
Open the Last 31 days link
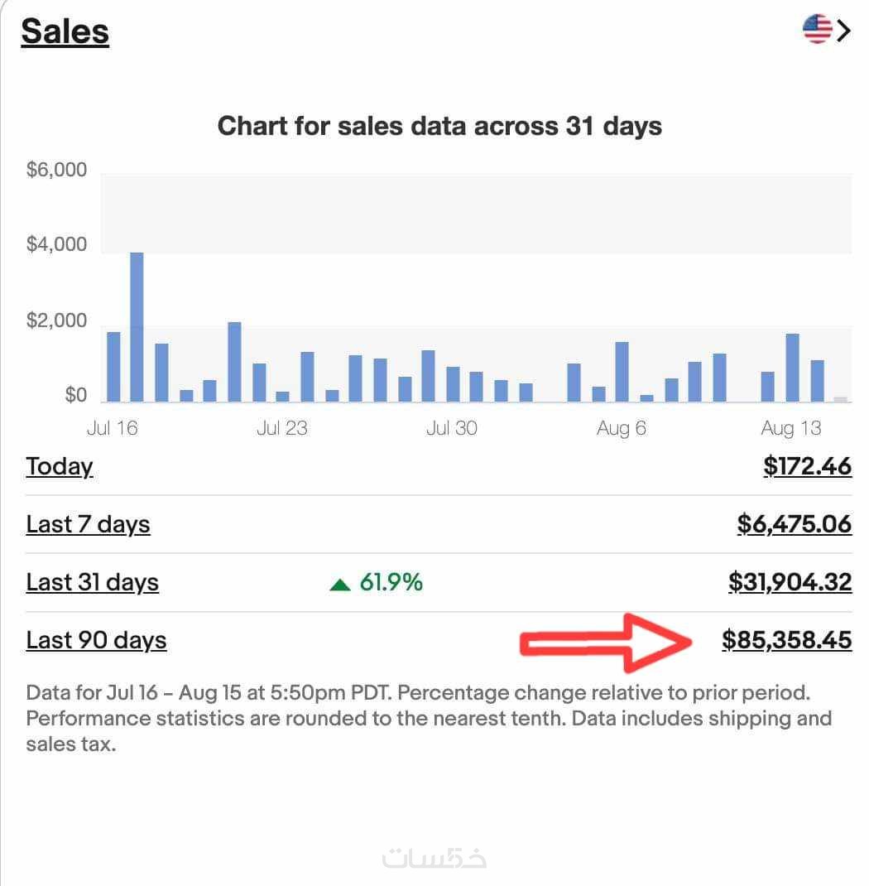[x=92, y=582]
